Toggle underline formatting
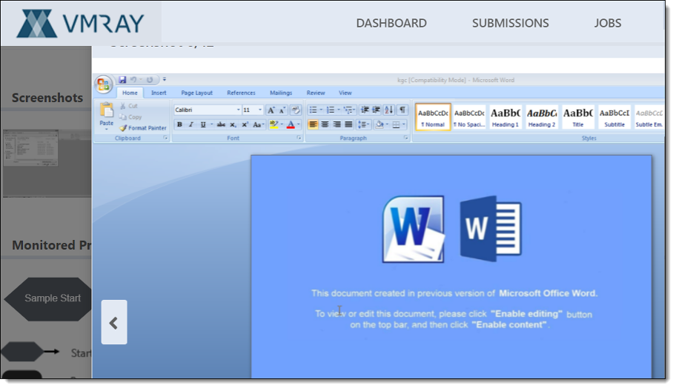This screenshot has width=673, height=388. coord(203,124)
